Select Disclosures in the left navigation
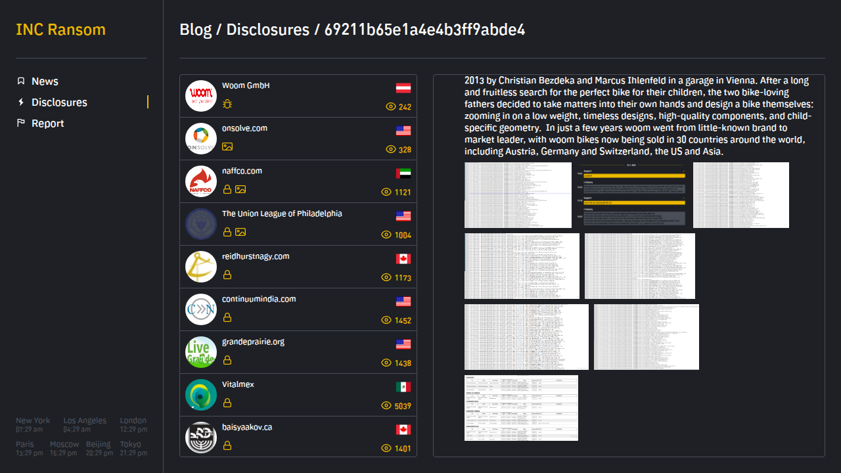The width and height of the screenshot is (841, 473). click(x=59, y=102)
